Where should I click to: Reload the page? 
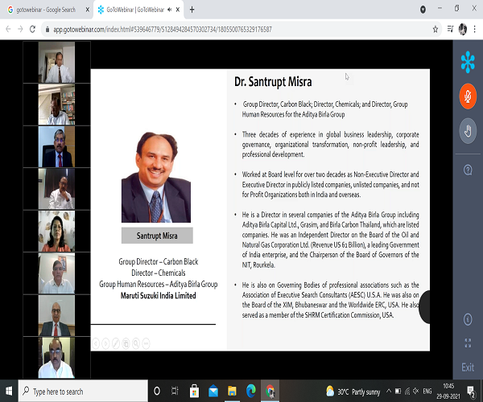click(32, 29)
